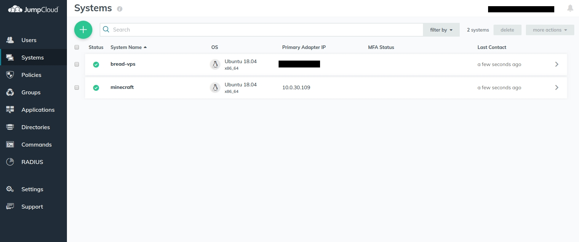
Task: Select the Systems menu item
Action: tap(33, 57)
